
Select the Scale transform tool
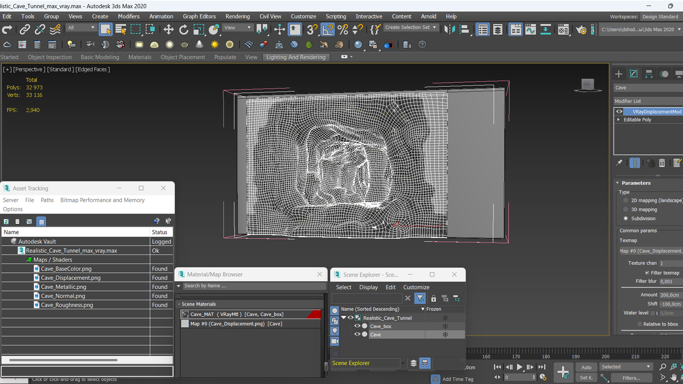click(198, 30)
